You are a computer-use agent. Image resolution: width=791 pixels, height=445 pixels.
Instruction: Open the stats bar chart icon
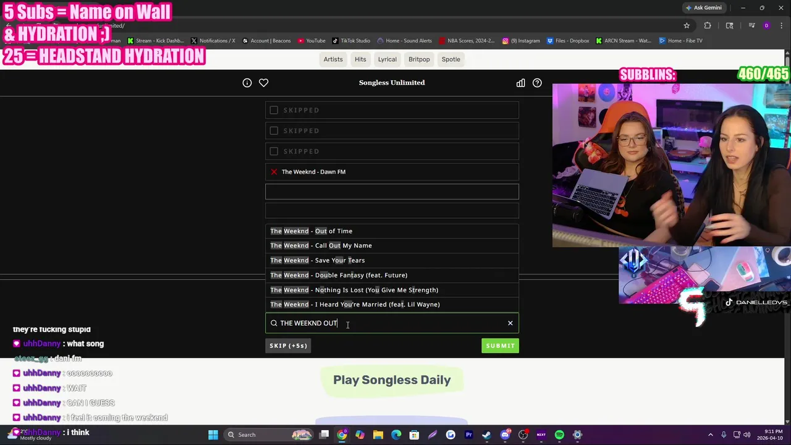(520, 83)
